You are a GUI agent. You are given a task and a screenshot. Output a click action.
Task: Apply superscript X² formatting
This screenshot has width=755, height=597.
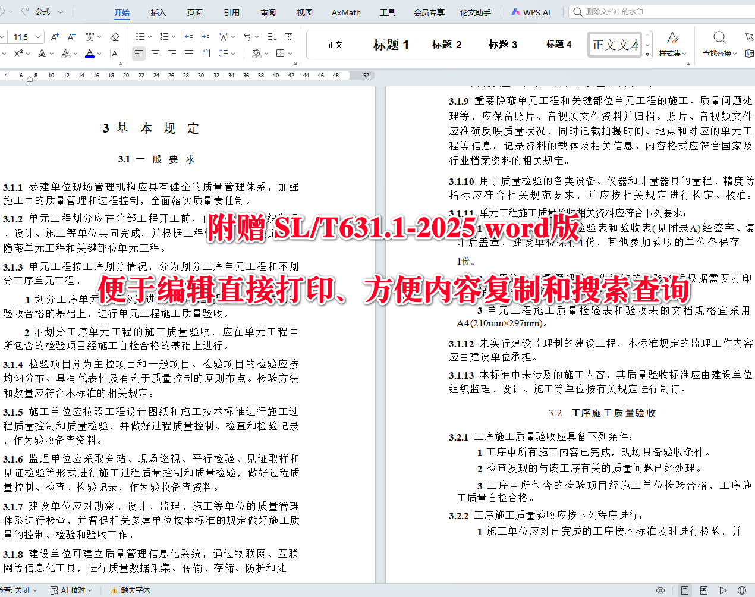(18, 54)
